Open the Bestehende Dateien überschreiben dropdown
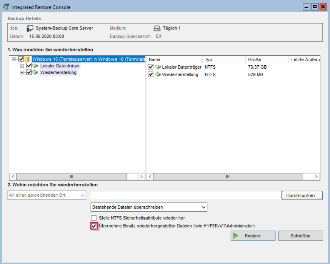 click(x=149, y=207)
